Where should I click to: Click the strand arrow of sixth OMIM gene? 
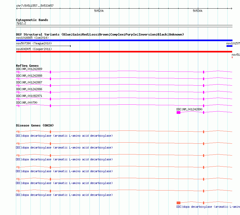click(x=18, y=191)
